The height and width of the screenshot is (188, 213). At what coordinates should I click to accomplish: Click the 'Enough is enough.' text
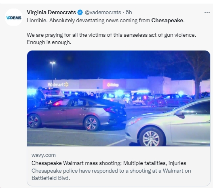[49, 42]
